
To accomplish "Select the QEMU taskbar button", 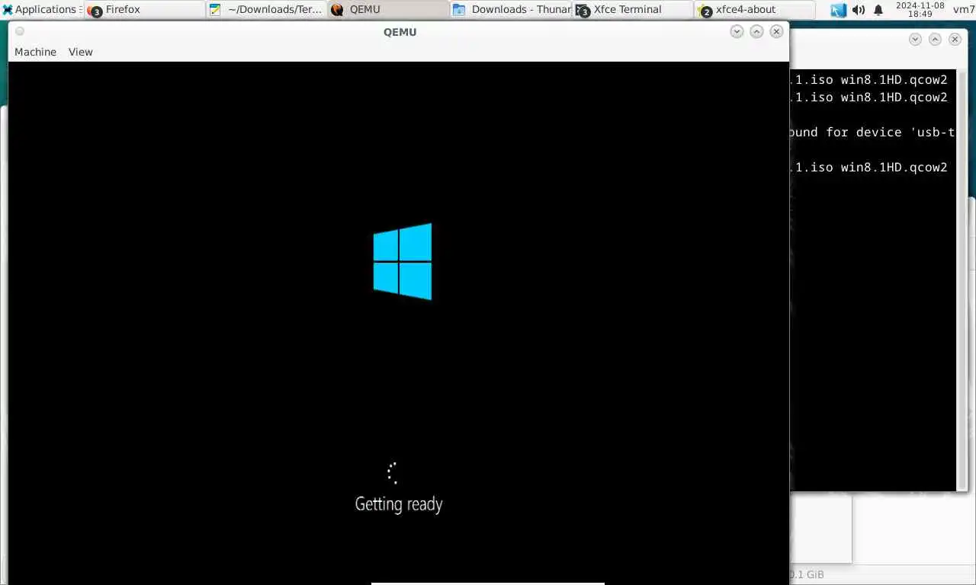I will 389,9.
